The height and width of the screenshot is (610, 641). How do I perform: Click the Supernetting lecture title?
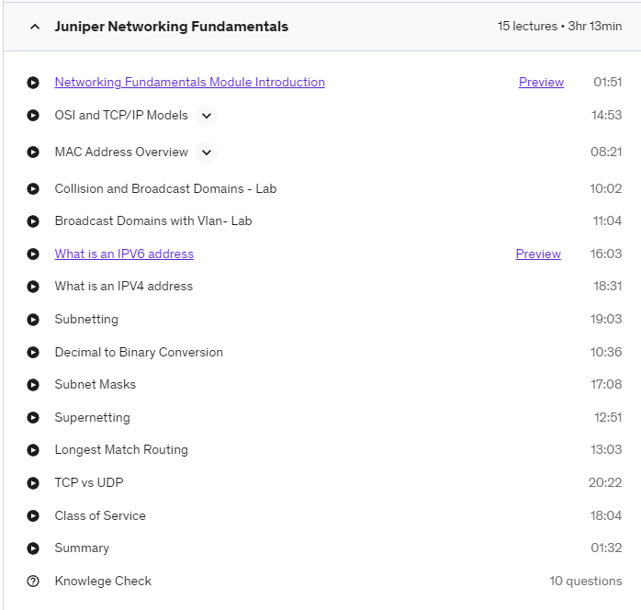[x=93, y=417]
